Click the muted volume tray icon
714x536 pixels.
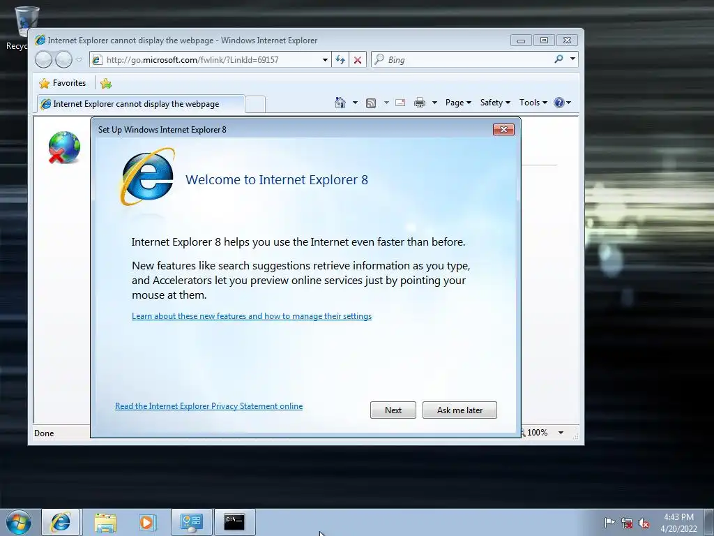coord(644,523)
